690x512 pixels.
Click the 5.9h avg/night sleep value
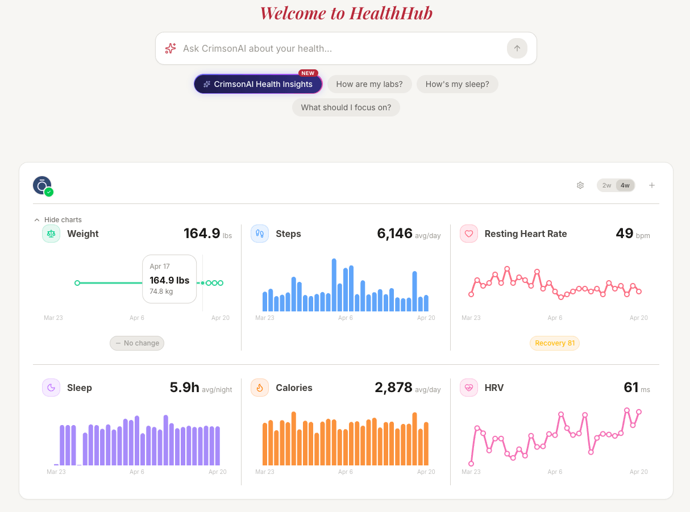click(x=201, y=388)
